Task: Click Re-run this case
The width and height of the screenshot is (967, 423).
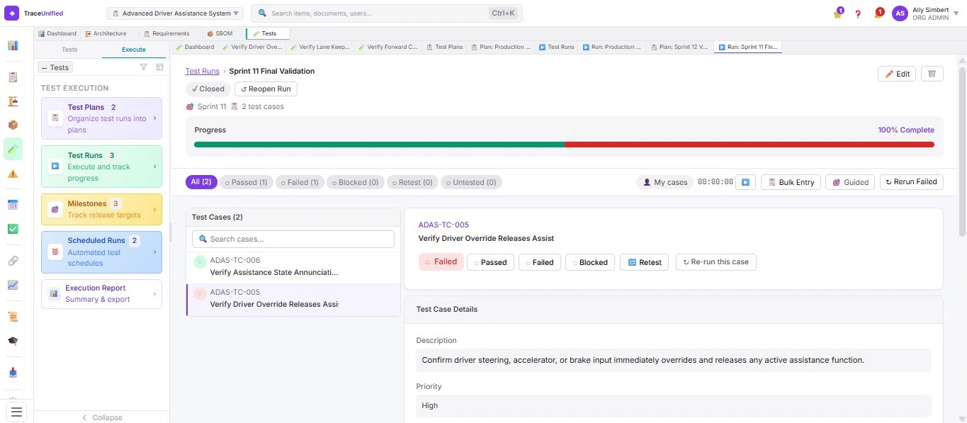Action: pos(716,262)
